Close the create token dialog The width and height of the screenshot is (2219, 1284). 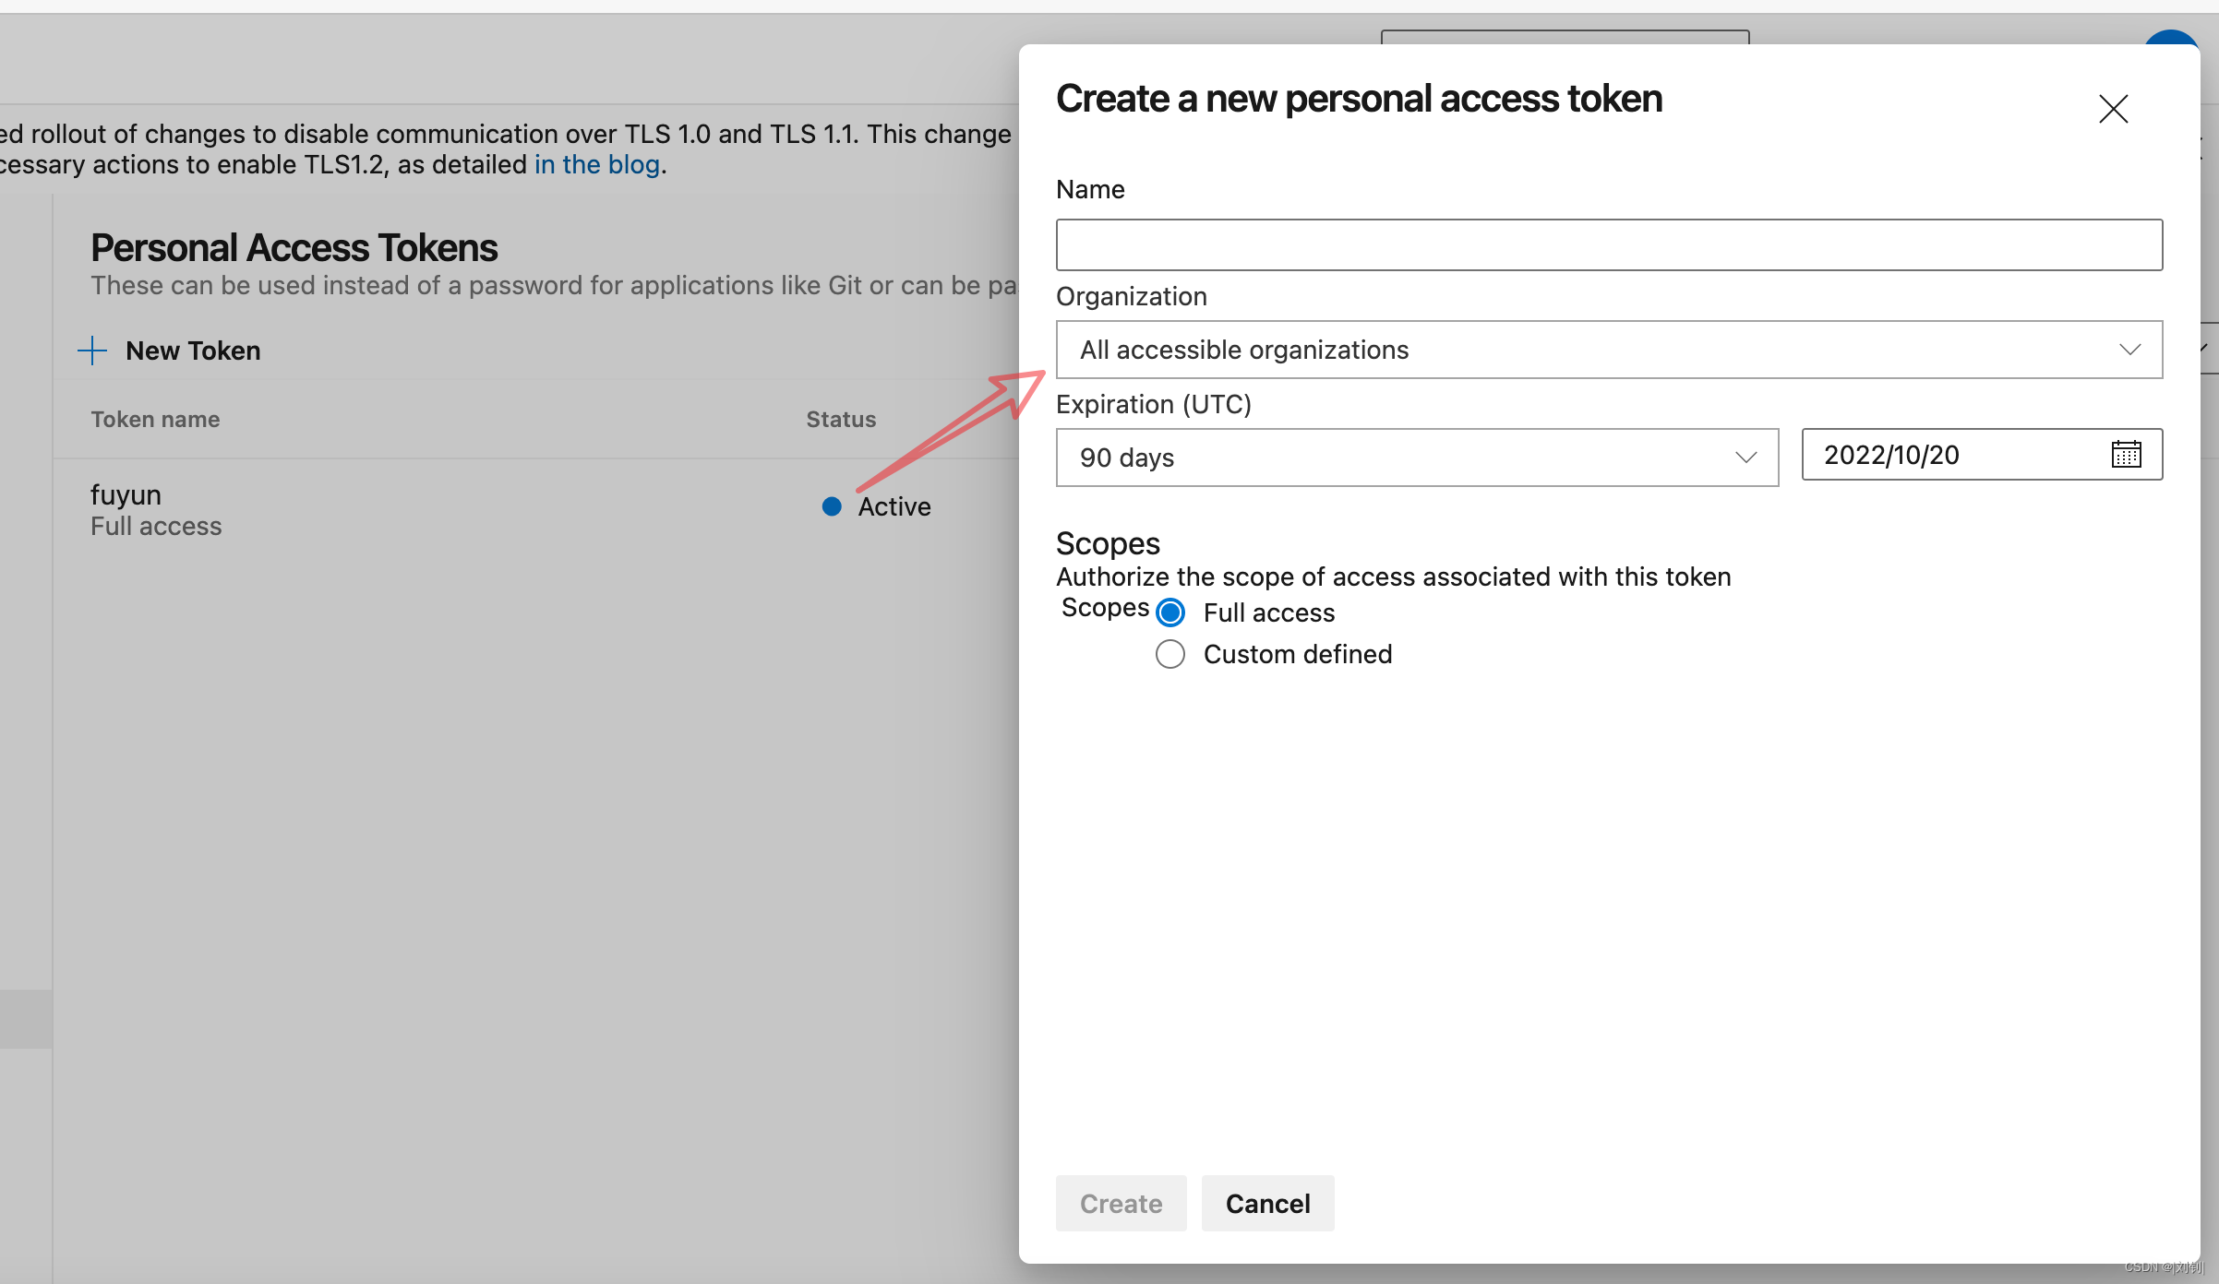click(2113, 109)
